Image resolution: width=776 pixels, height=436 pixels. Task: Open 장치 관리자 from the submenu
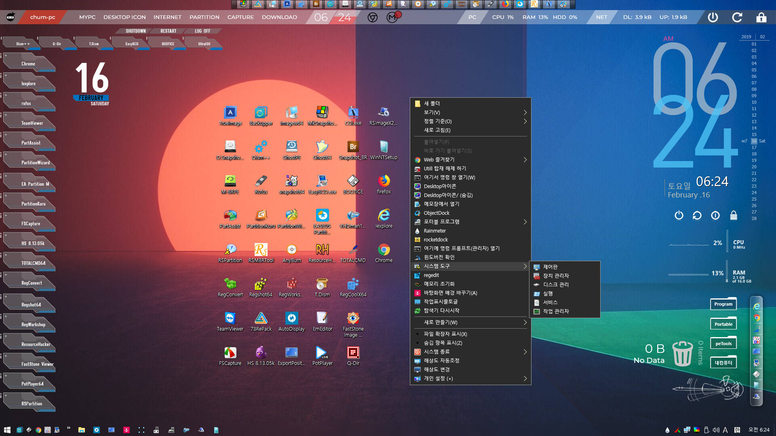point(565,276)
